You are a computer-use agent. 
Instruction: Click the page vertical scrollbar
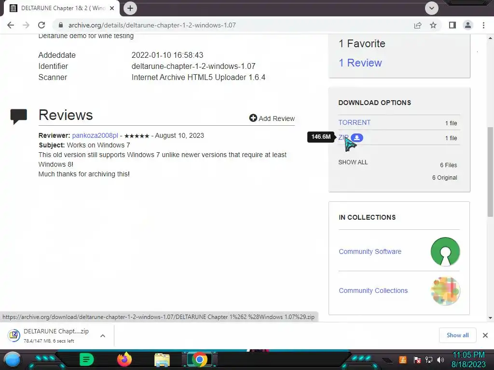[x=490, y=172]
